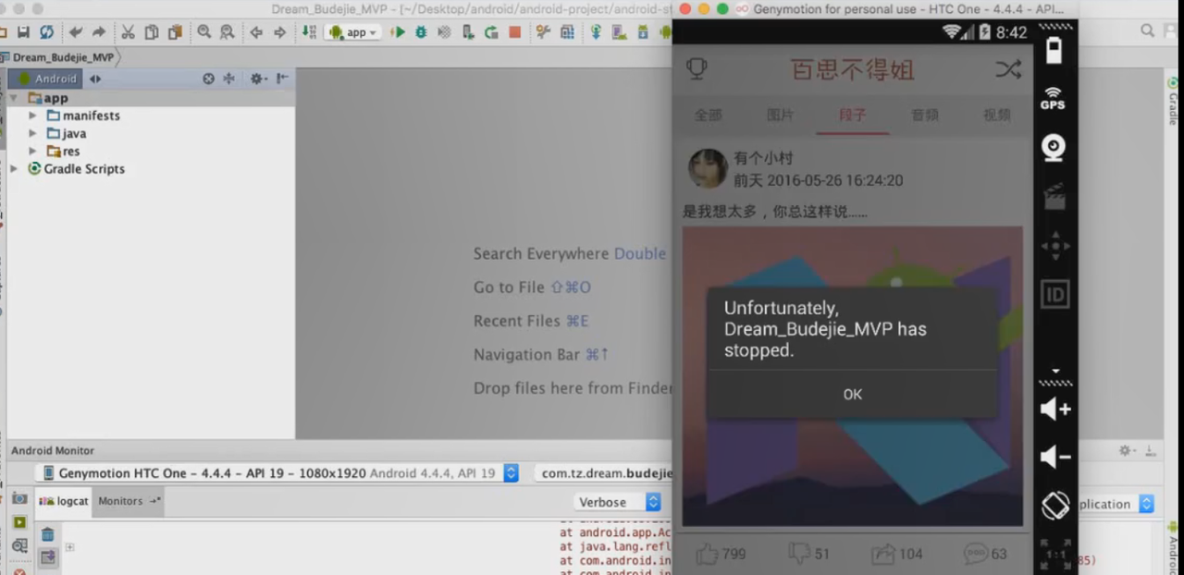Select the manifests tree item
Screen dimensions: 1184x575
coord(83,116)
